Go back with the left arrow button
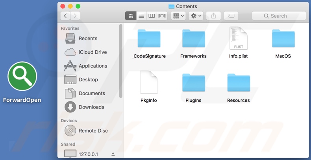Screen dimensions: 311x160 point(65,16)
